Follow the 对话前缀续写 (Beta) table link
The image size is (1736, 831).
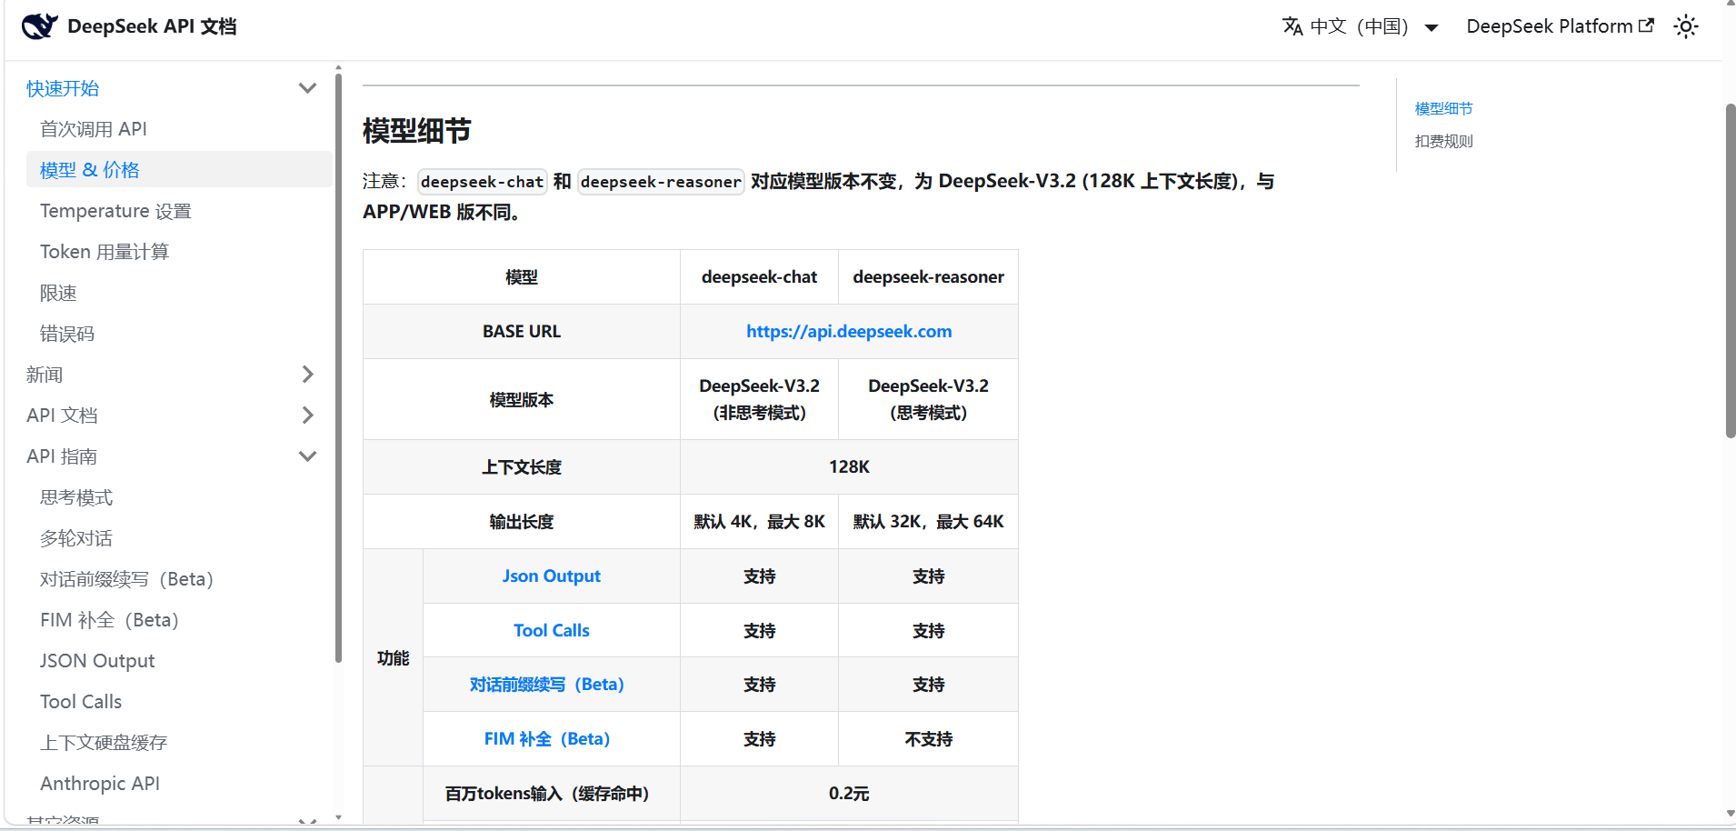click(x=547, y=685)
